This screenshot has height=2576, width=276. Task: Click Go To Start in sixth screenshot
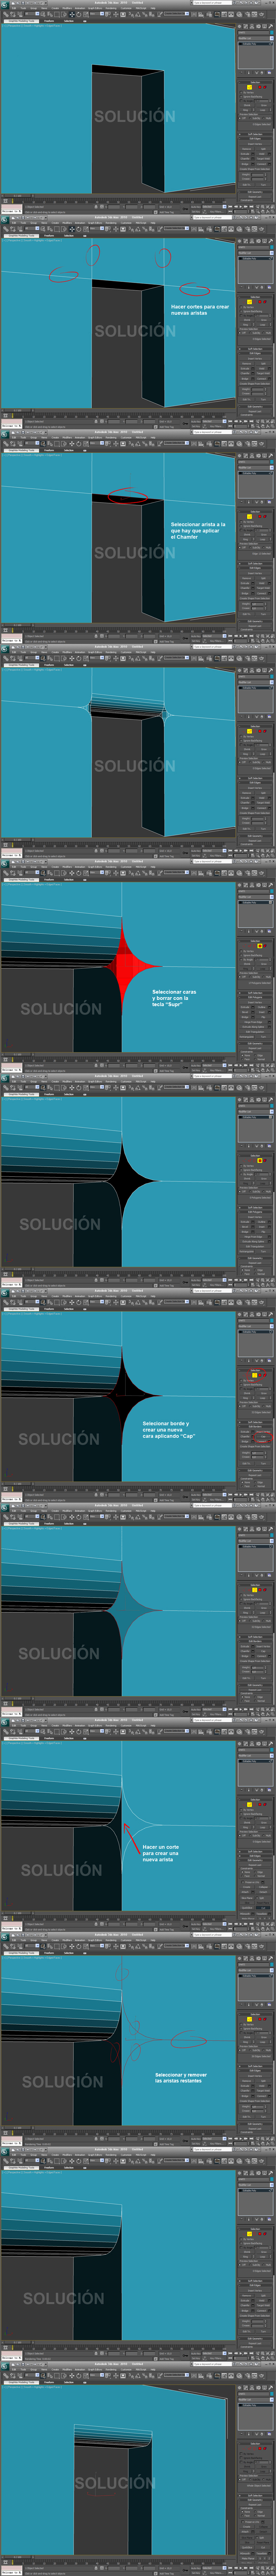(230, 1280)
